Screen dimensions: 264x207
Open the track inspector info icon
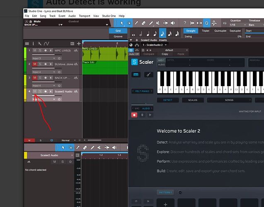point(33,44)
